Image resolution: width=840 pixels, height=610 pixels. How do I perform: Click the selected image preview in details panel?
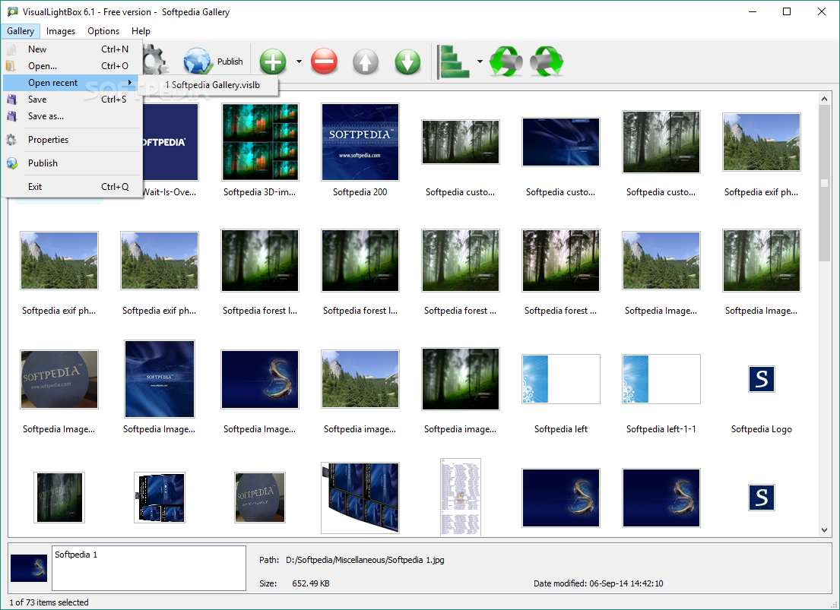(29, 568)
